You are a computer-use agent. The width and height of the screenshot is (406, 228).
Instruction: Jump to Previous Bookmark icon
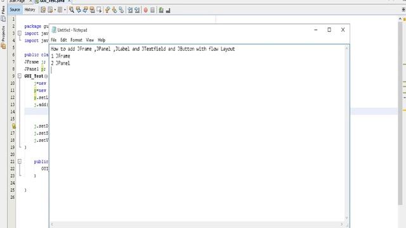coord(107,10)
